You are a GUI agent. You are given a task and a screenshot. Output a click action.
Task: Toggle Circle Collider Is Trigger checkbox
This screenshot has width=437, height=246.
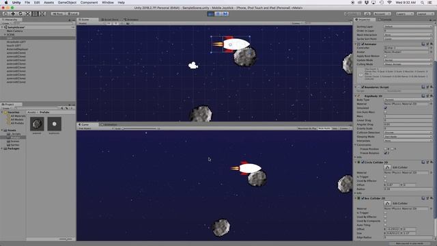[x=385, y=177]
